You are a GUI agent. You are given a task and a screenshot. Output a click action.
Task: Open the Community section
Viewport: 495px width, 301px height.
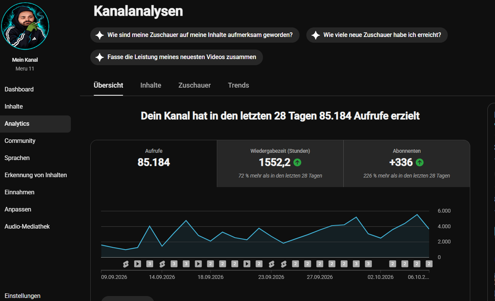tap(20, 141)
